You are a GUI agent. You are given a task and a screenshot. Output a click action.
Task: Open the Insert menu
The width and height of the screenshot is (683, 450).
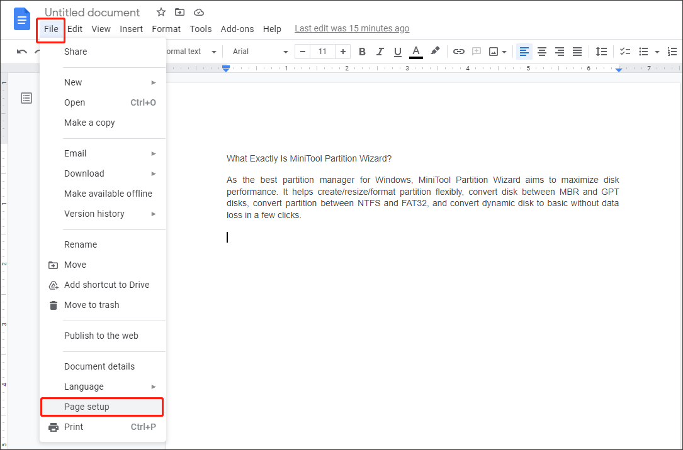click(x=131, y=29)
